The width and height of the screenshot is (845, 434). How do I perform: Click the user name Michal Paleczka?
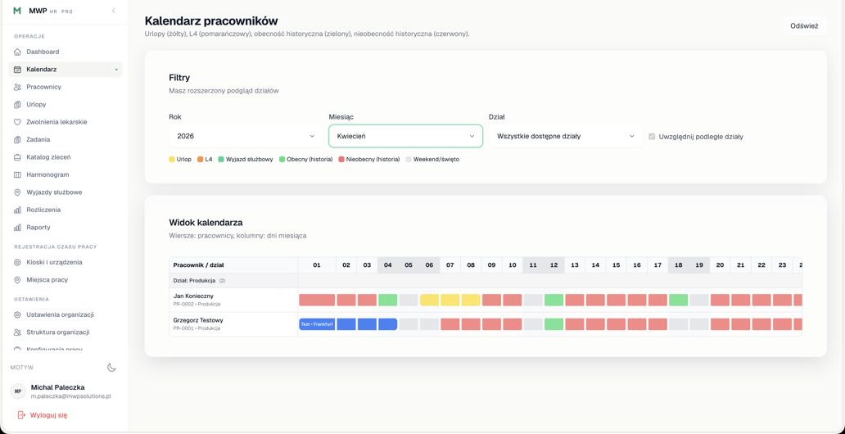57,387
